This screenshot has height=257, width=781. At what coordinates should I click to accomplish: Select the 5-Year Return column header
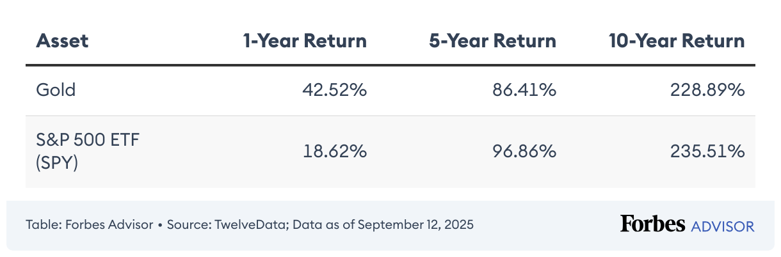click(492, 42)
